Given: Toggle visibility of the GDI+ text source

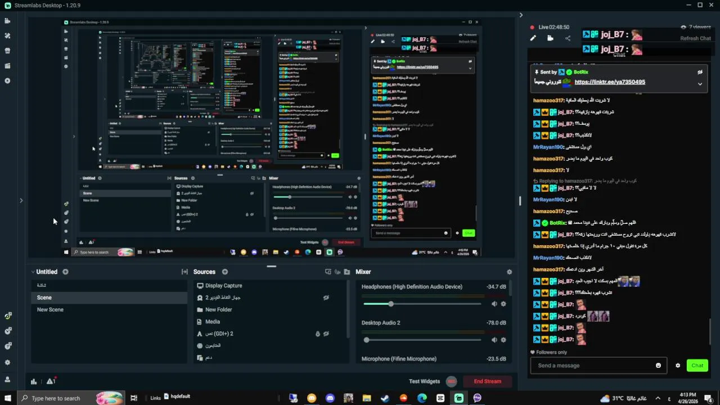Looking at the screenshot, I should tap(326, 334).
